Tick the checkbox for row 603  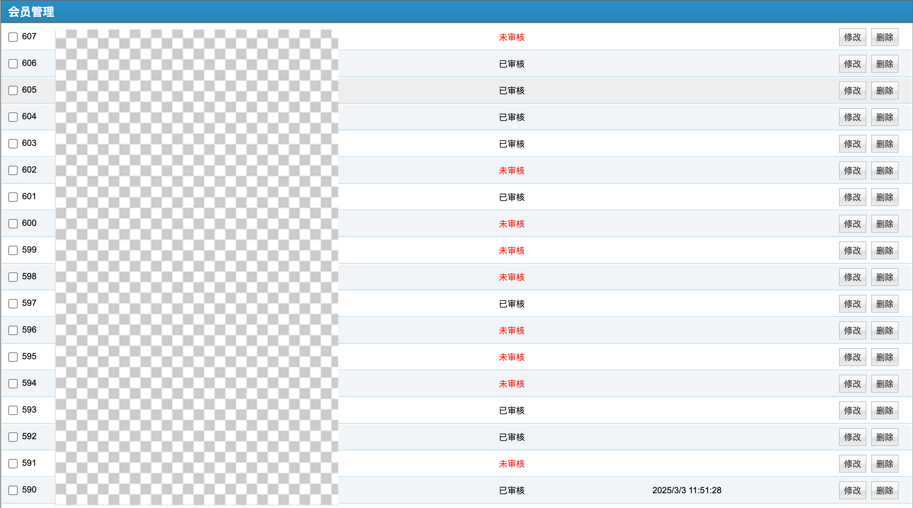(13, 144)
